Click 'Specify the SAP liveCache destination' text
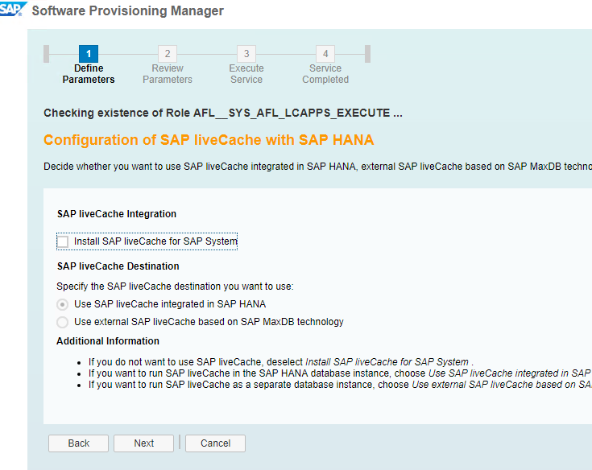The height and width of the screenshot is (470, 592). click(x=175, y=287)
